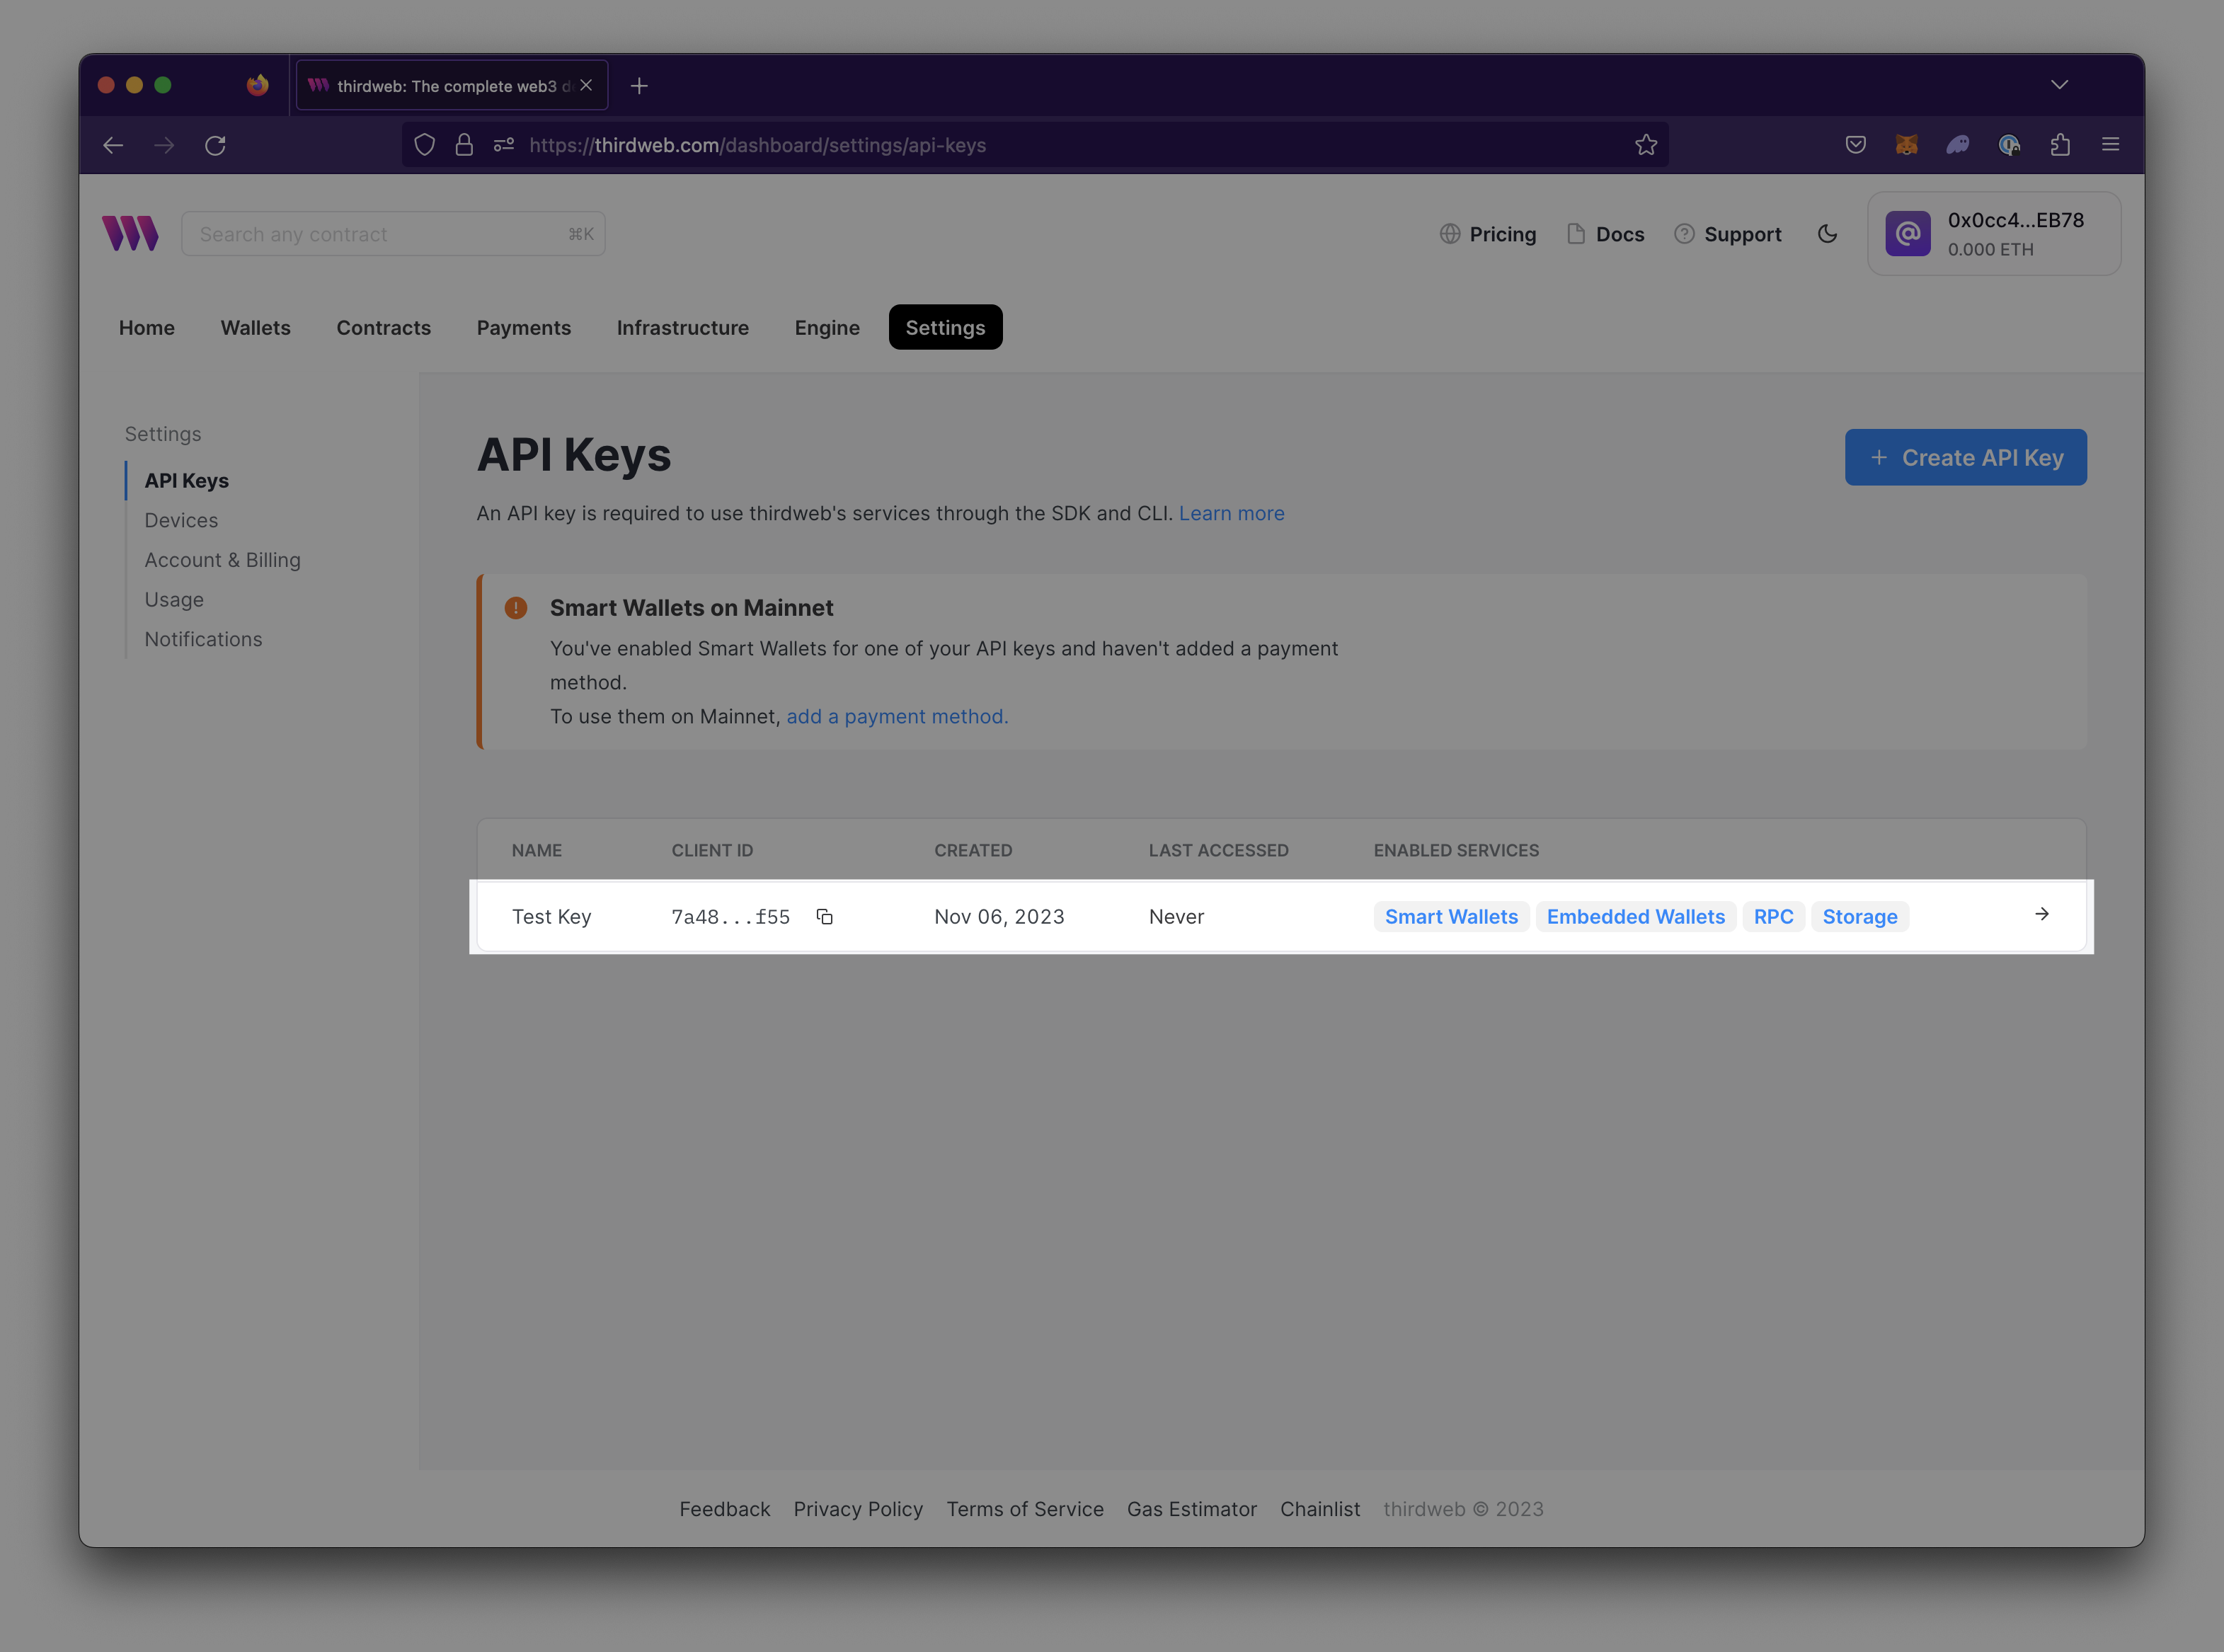
Task: Expand the Infrastructure navigation menu
Action: point(684,326)
